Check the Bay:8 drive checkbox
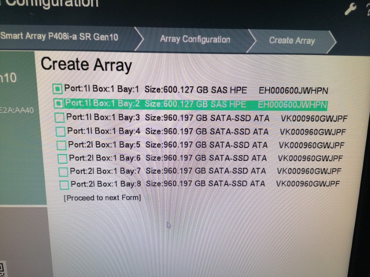This screenshot has width=370, height=277. (x=64, y=185)
